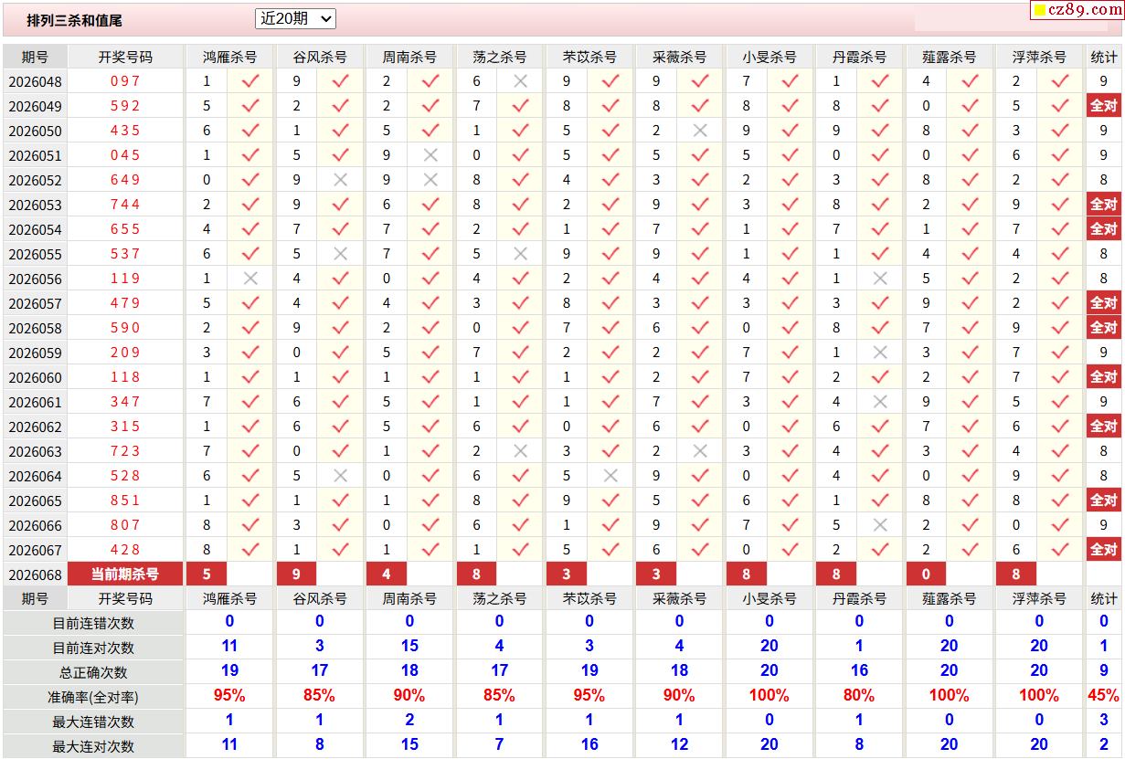Click the winning number 097 in row 2026048
This screenshot has height=759, width=1125.
[125, 81]
